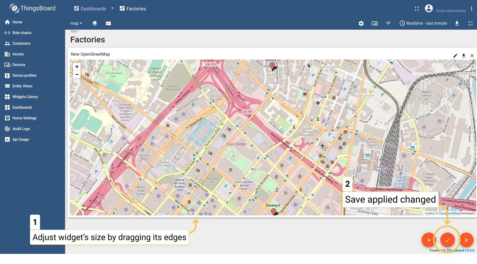Open Audit Logs page

click(33, 129)
